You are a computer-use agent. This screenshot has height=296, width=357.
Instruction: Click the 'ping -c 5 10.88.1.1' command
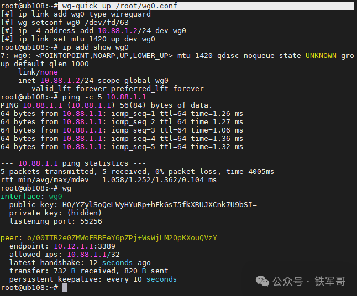[104, 97]
